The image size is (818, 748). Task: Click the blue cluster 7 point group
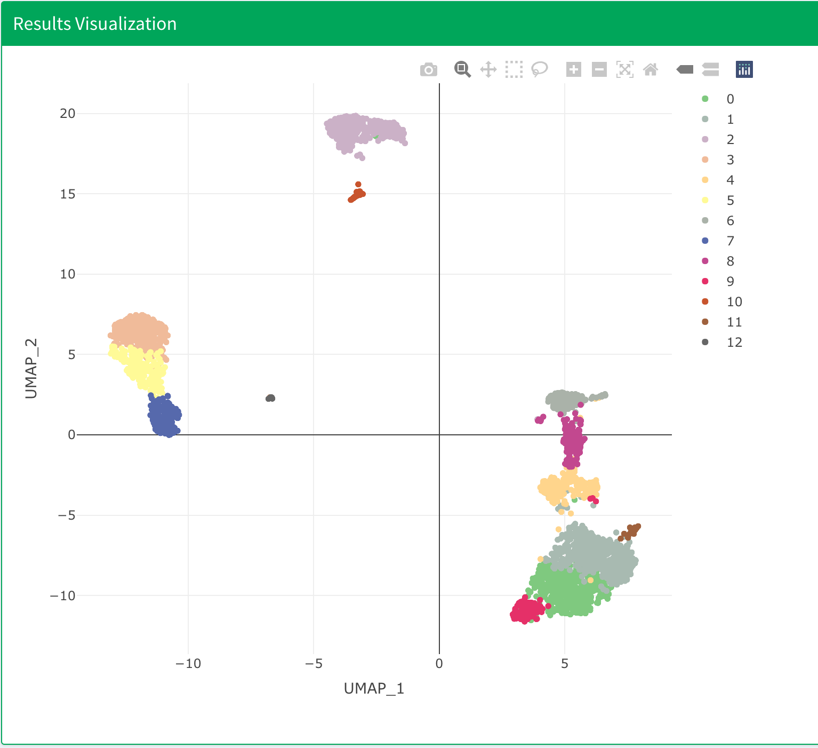164,416
